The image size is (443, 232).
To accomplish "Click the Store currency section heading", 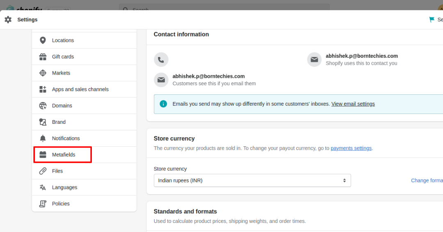I will pos(174,139).
